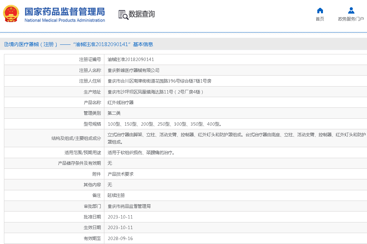Click the model specification value row

pos(165,124)
